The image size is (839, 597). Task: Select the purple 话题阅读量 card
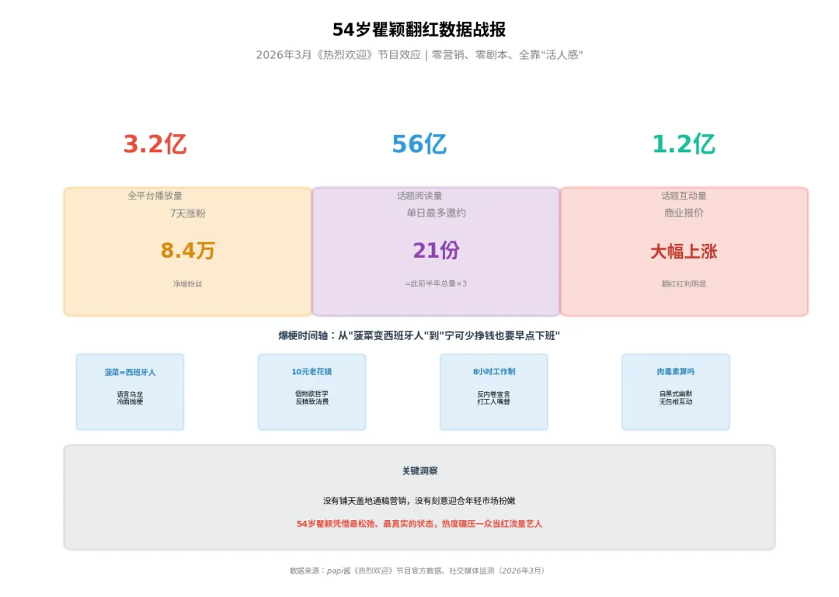434,250
